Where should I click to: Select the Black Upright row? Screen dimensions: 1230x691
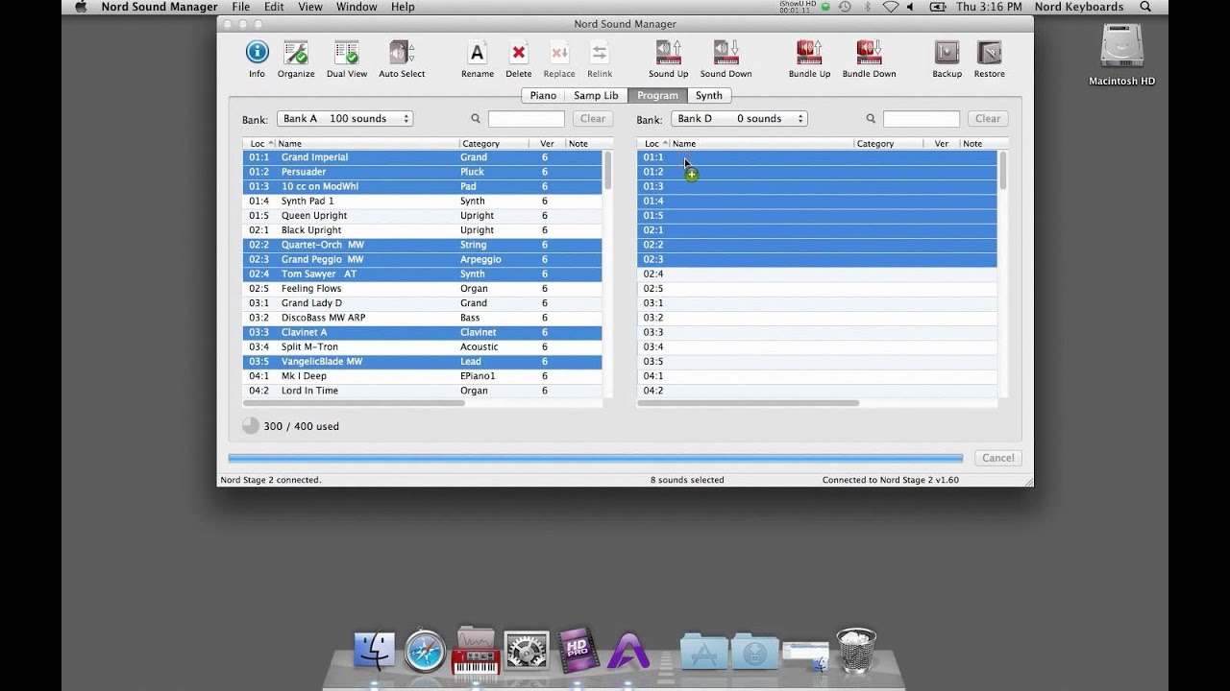422,230
